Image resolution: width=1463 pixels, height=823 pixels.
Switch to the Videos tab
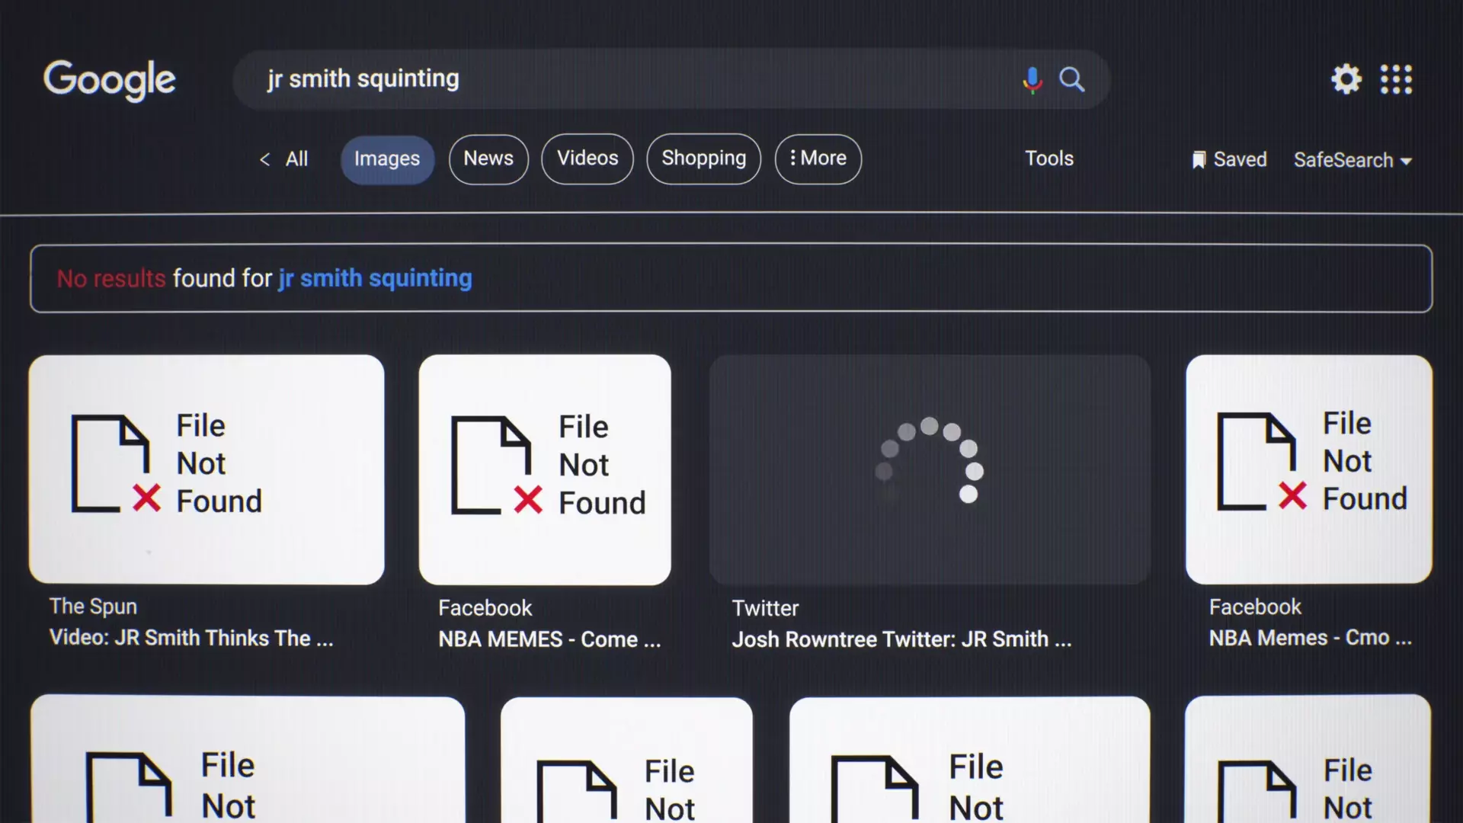587,159
